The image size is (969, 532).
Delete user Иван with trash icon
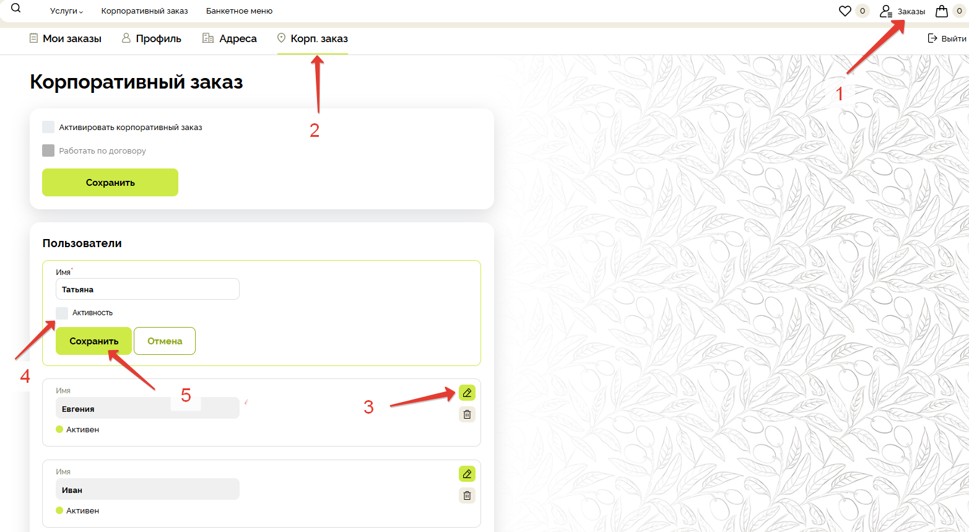coord(467,495)
